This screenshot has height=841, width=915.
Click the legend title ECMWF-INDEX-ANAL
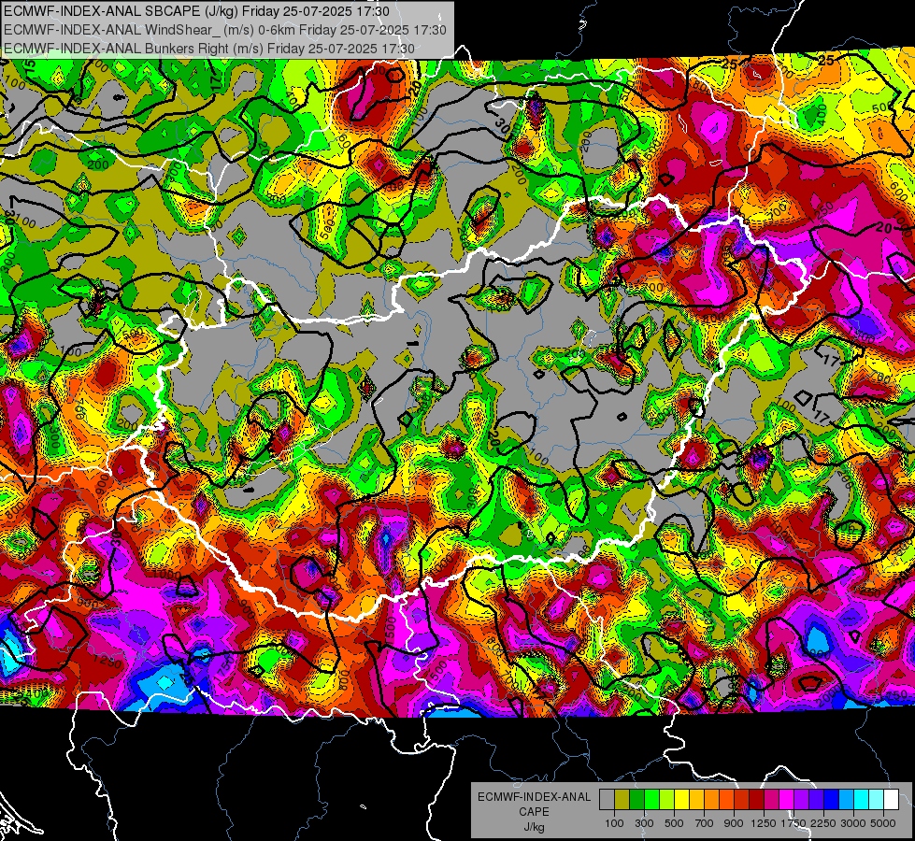click(534, 797)
